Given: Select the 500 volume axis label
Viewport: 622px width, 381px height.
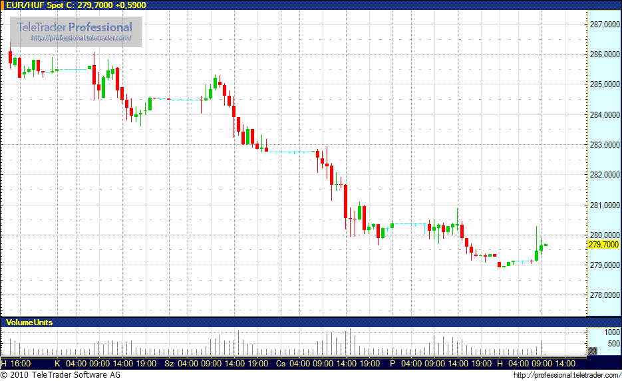Looking at the screenshot, I should [613, 344].
